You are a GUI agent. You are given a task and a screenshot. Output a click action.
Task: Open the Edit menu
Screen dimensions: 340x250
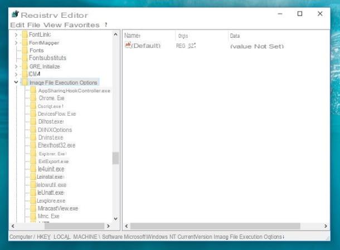point(17,25)
